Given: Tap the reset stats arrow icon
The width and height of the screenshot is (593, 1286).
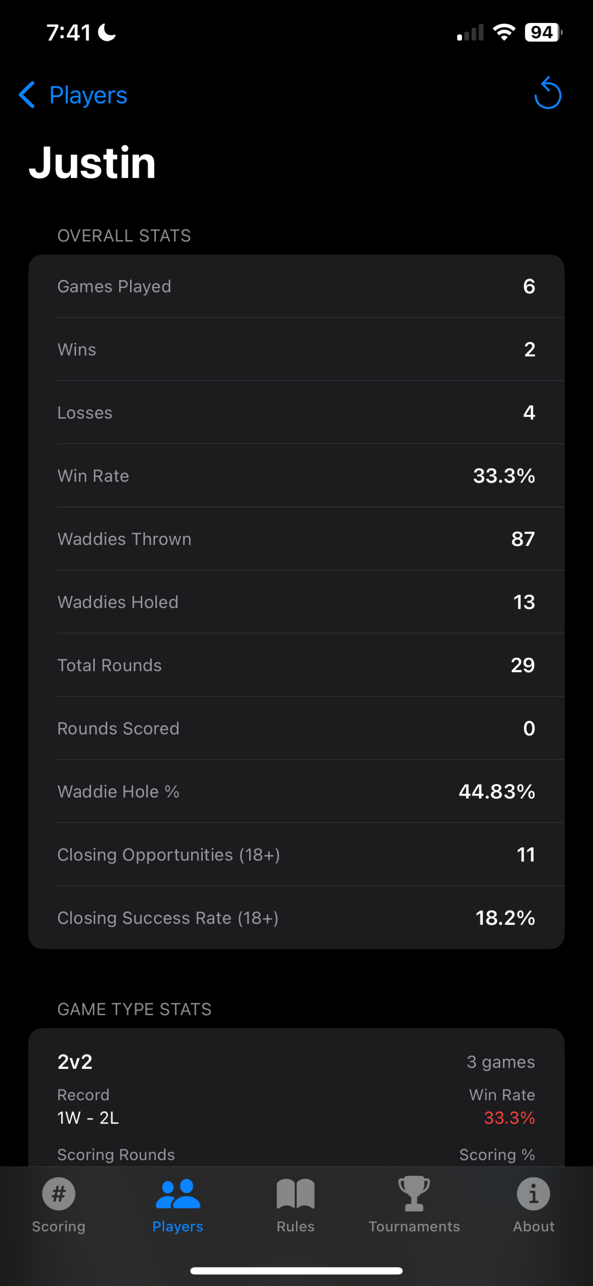Looking at the screenshot, I should (x=547, y=94).
